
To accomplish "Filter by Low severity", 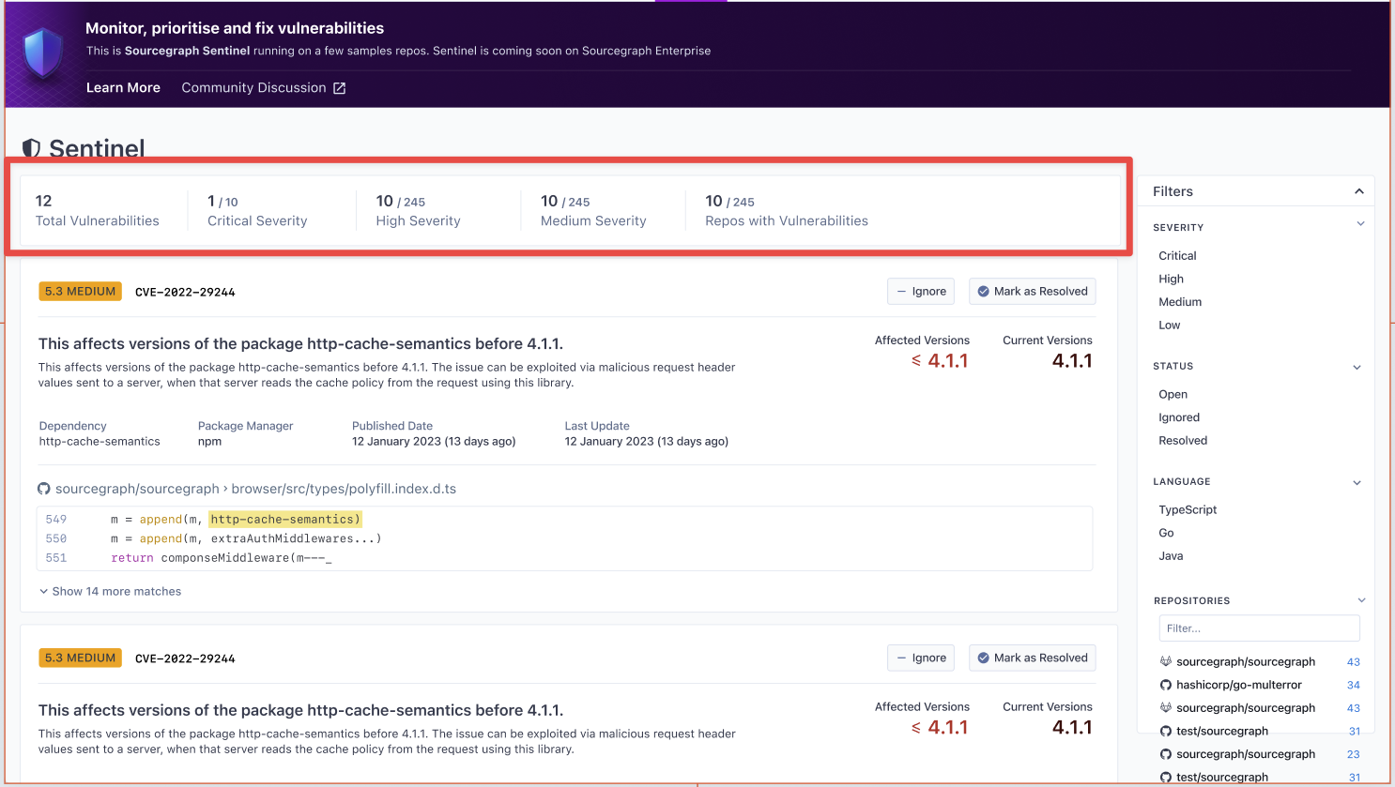I will point(1169,325).
